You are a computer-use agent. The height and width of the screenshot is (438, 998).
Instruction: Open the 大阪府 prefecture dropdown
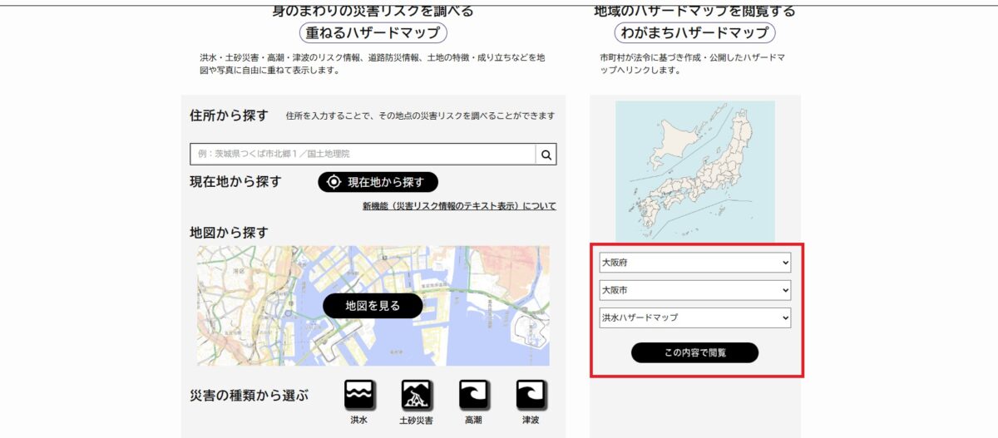coord(694,263)
